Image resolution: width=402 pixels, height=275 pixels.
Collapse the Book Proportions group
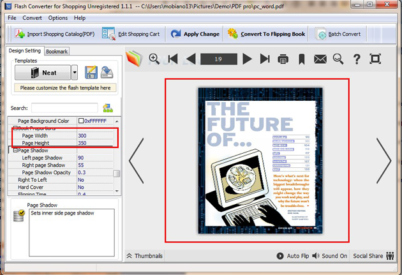point(15,128)
